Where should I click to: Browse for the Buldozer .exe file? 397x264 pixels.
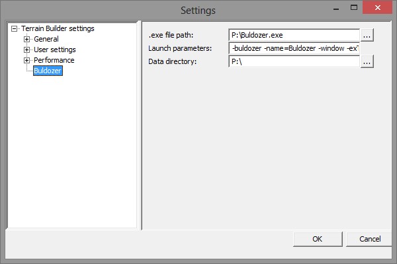pyautogui.click(x=367, y=35)
